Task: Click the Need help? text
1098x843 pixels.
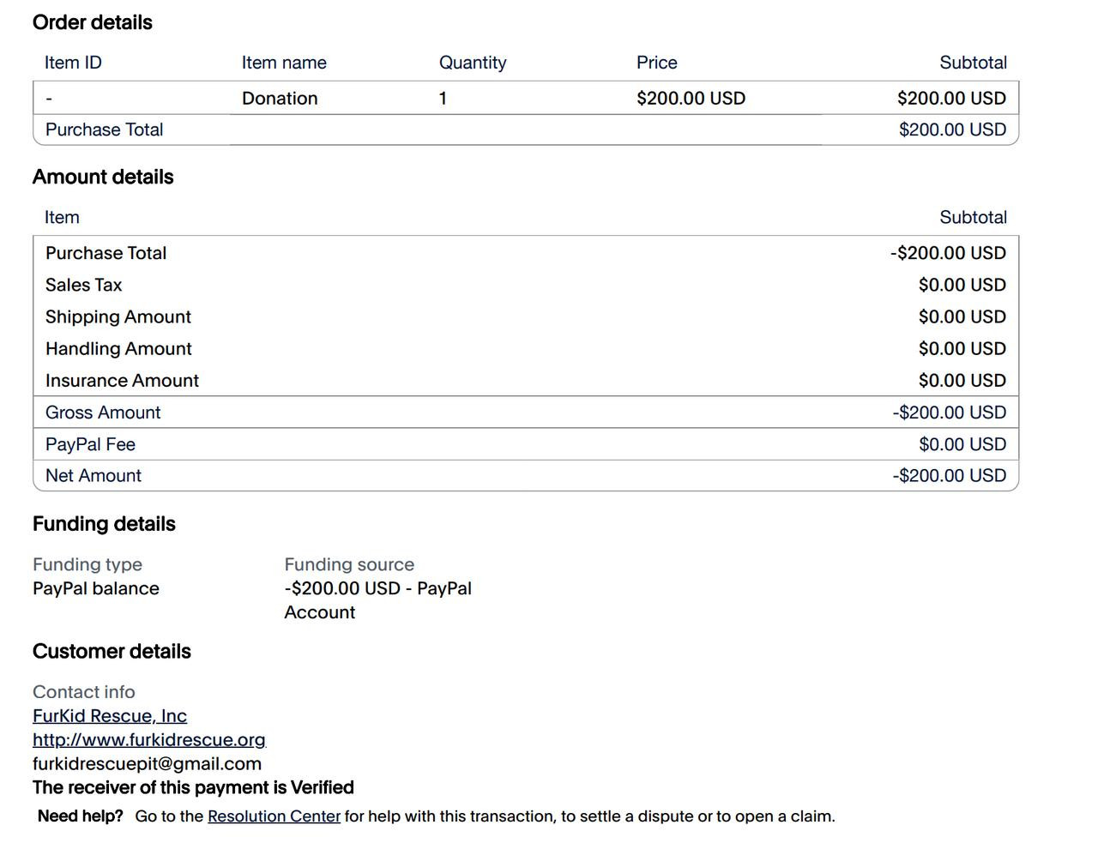Action: click(81, 816)
